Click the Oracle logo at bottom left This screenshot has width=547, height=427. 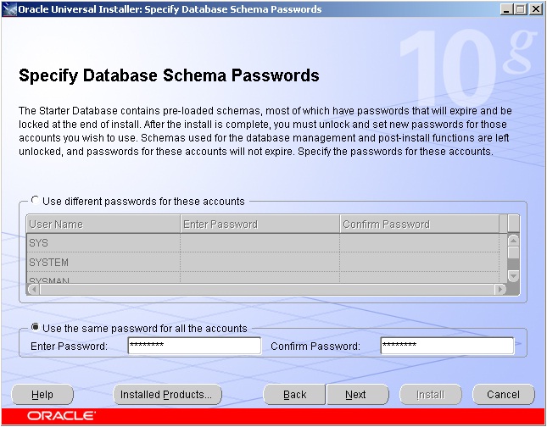(61, 417)
